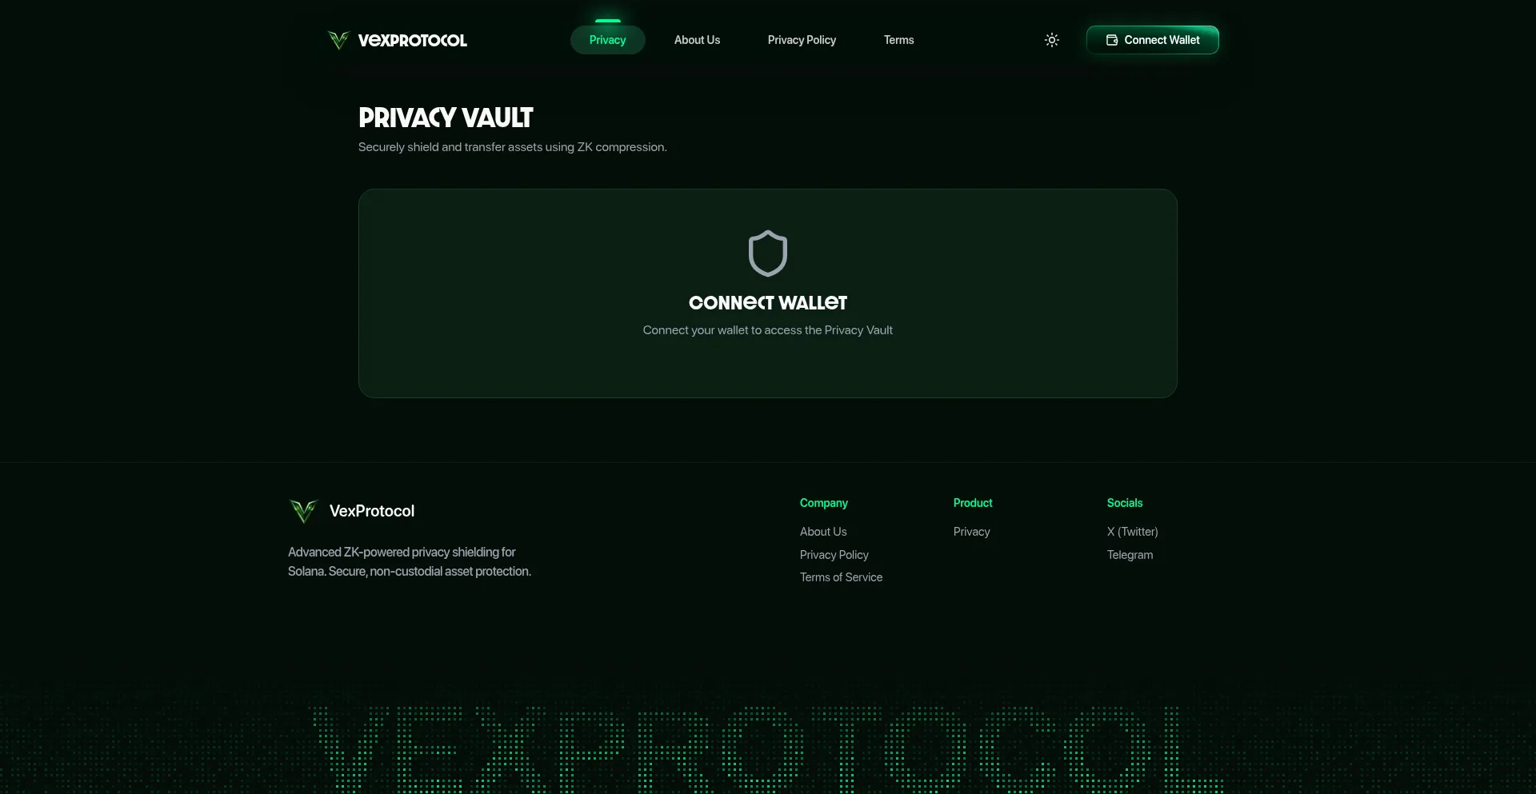Open X (Twitter) from the Socials section
Viewport: 1536px width, 794px height.
(x=1131, y=531)
